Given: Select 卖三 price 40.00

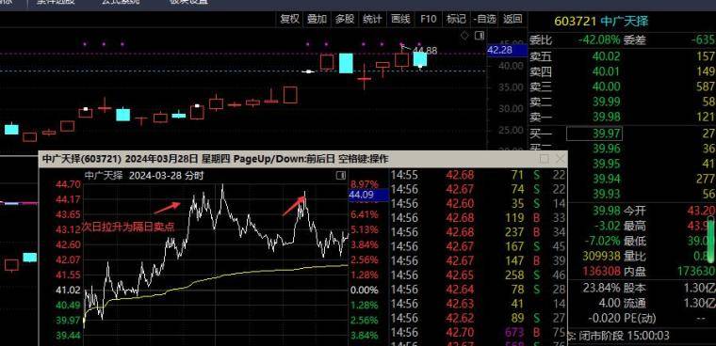Looking at the screenshot, I should (x=607, y=86).
